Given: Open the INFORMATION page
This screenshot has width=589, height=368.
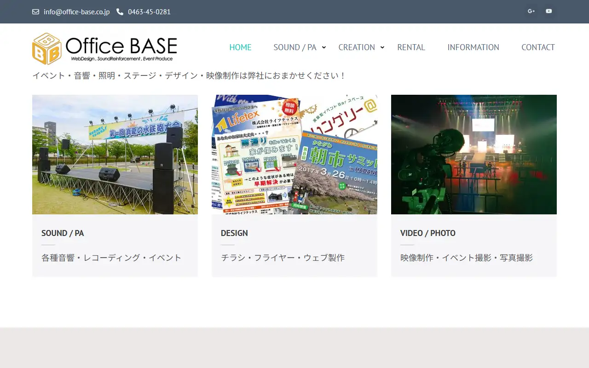Looking at the screenshot, I should pos(473,47).
